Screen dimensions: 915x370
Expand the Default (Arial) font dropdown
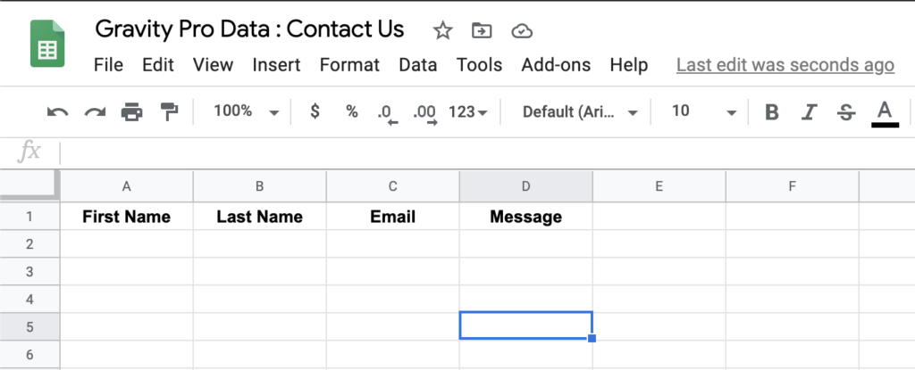(581, 111)
